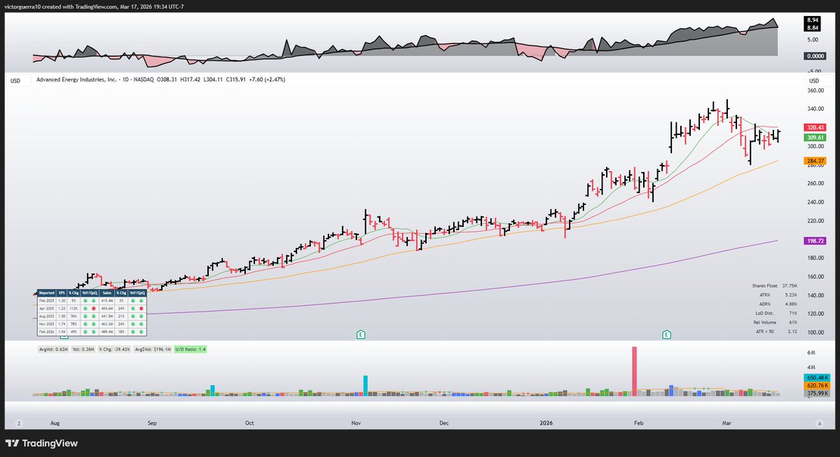Click the 100.00 price axis label

click(815, 332)
